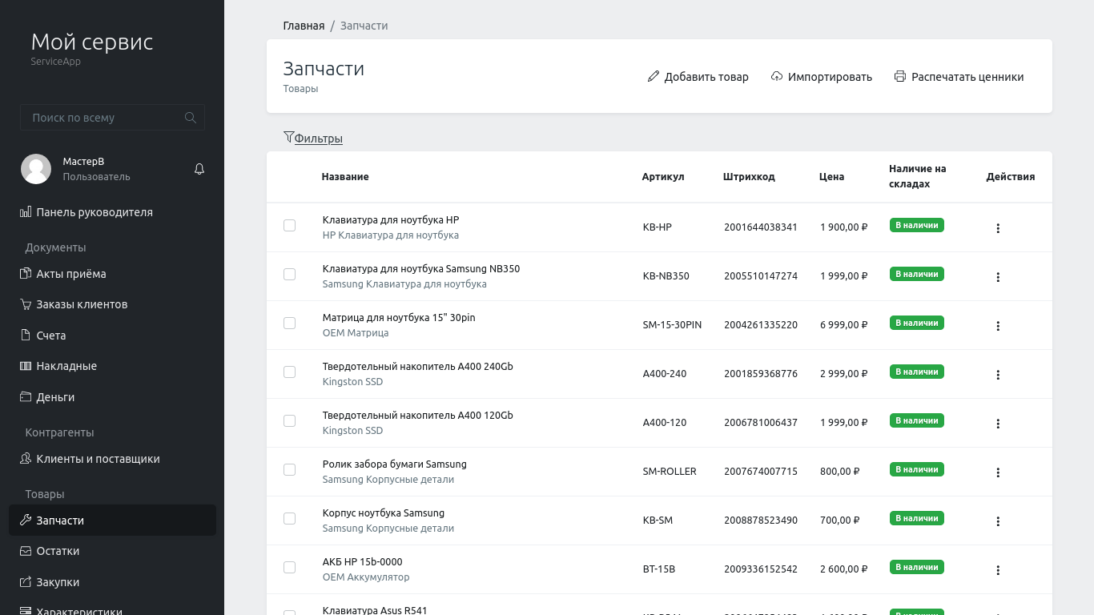Viewport: 1094px width, 615px height.
Task: Click the Цена column header
Action: (832, 177)
